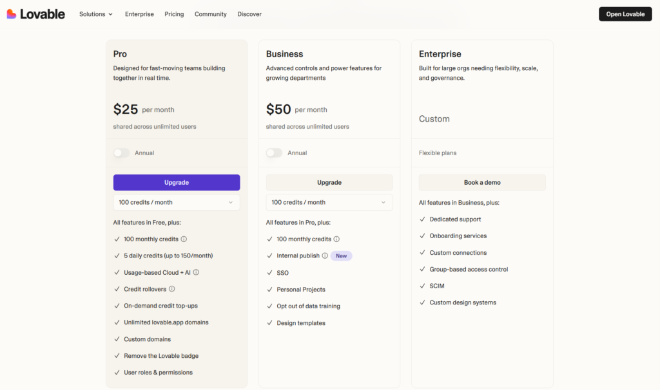Open the Business 100 credits / month selector
The width and height of the screenshot is (660, 390).
pos(329,202)
